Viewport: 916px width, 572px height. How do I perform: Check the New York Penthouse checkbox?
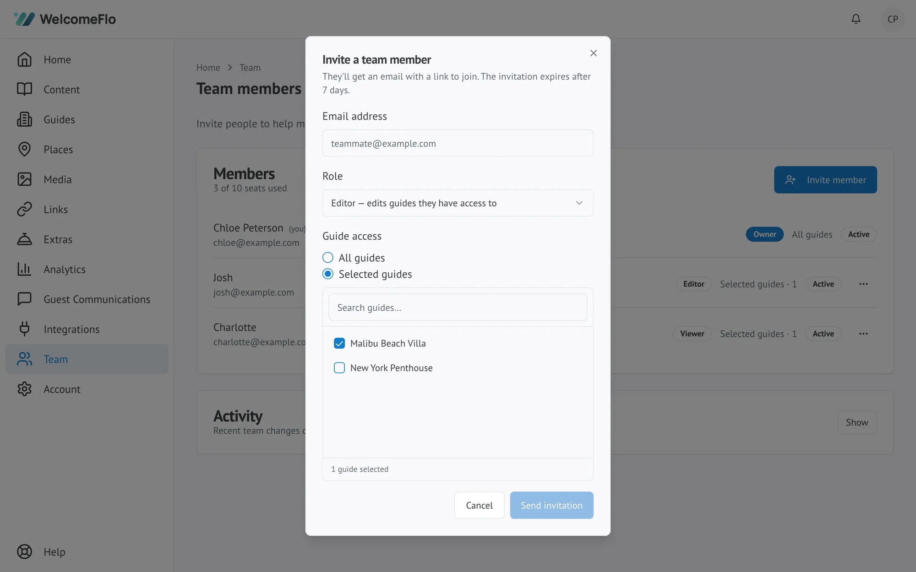point(339,368)
